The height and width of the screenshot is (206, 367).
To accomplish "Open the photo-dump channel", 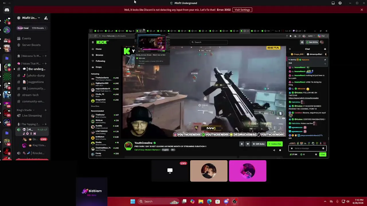I will [x=32, y=76].
